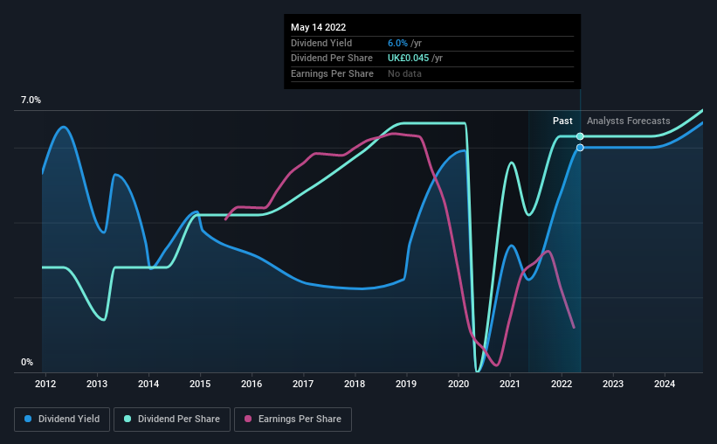Click the 2014 x-axis label
Image resolution: width=717 pixels, height=444 pixels.
148,384
